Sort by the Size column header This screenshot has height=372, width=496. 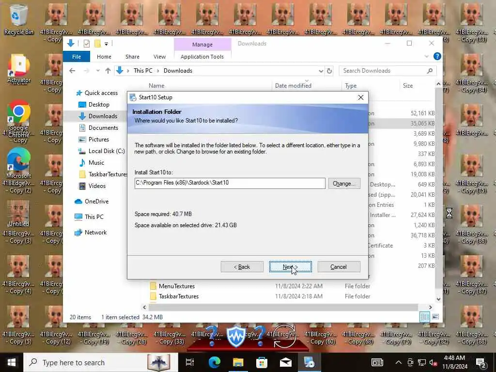(x=408, y=85)
